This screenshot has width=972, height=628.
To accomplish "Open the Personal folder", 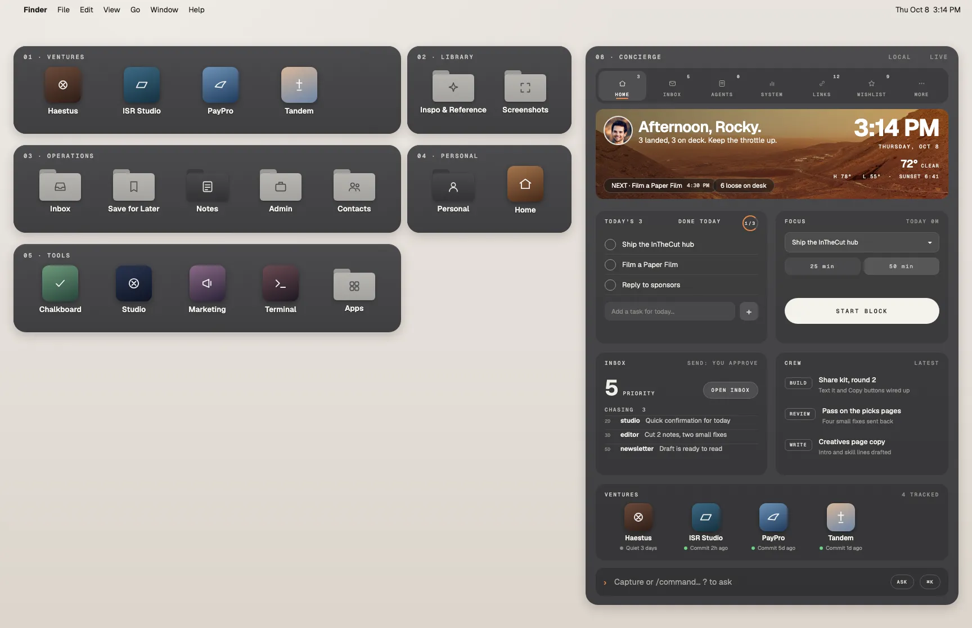I will point(453,185).
